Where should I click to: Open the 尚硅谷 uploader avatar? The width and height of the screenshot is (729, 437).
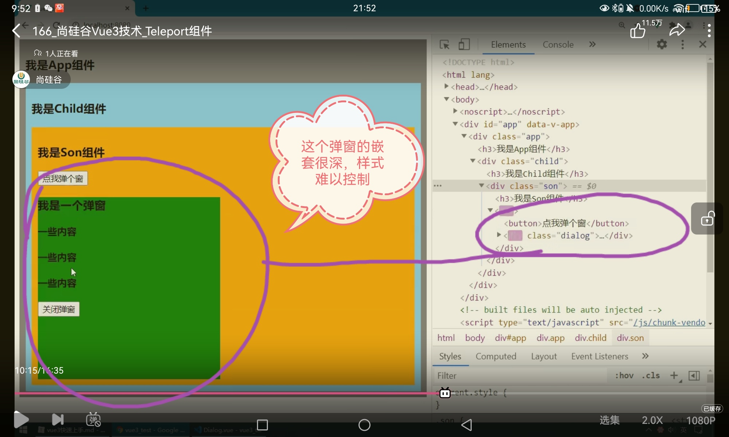[x=21, y=79]
